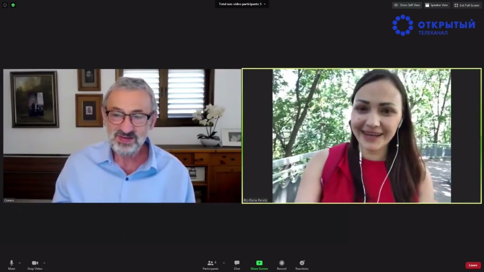
Task: Click the Семен name label
Action: coord(9,200)
